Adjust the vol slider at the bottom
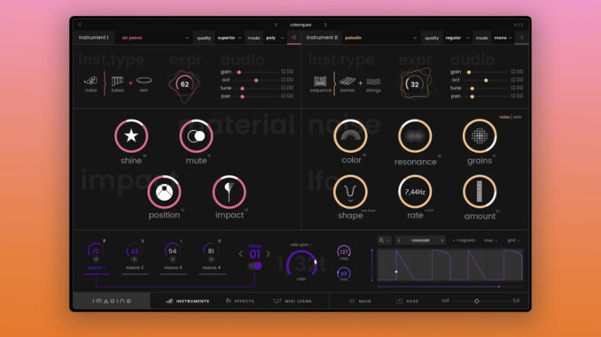The width and height of the screenshot is (601, 337). (x=482, y=301)
